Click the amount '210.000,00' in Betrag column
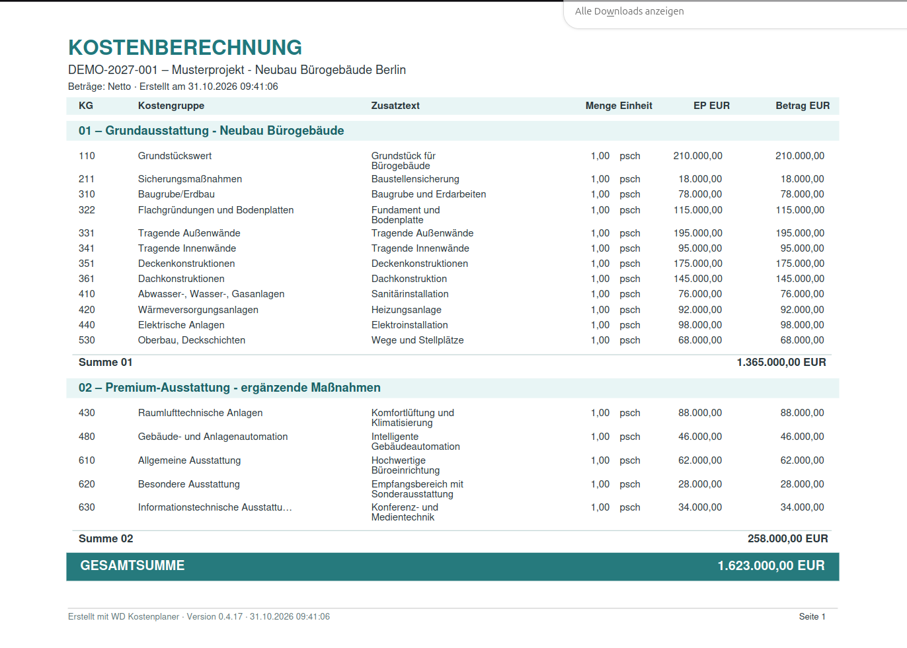The image size is (907, 648). (x=800, y=156)
